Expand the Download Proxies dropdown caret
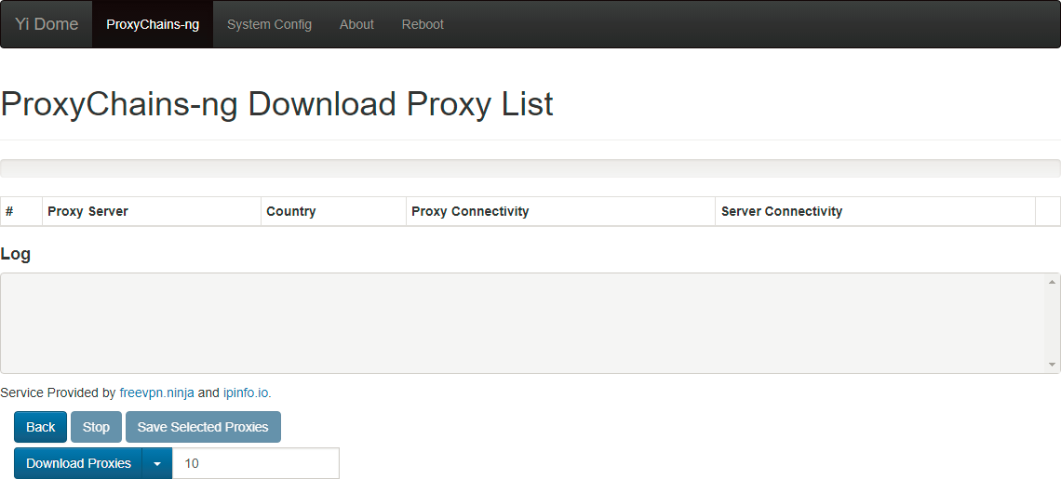The height and width of the screenshot is (479, 1061). click(x=157, y=463)
